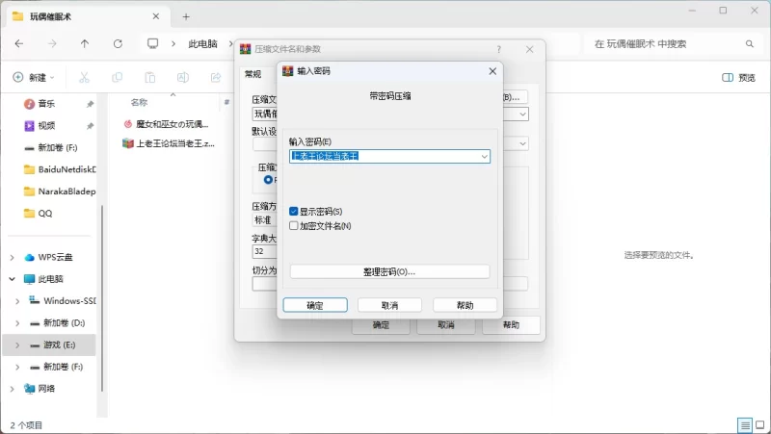Click the search magnifier icon
The width and height of the screenshot is (771, 434).
(750, 43)
